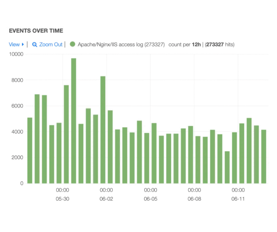The height and width of the screenshot is (232, 277).
Task: Expand the View dropdown arrow
Action: coord(23,44)
